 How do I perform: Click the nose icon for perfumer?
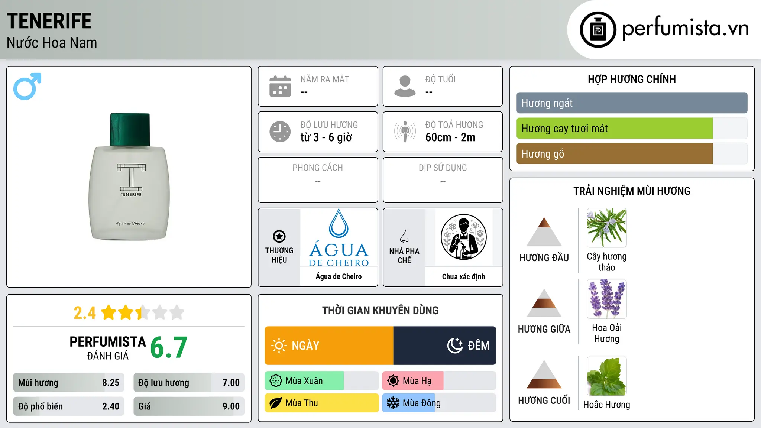click(404, 236)
